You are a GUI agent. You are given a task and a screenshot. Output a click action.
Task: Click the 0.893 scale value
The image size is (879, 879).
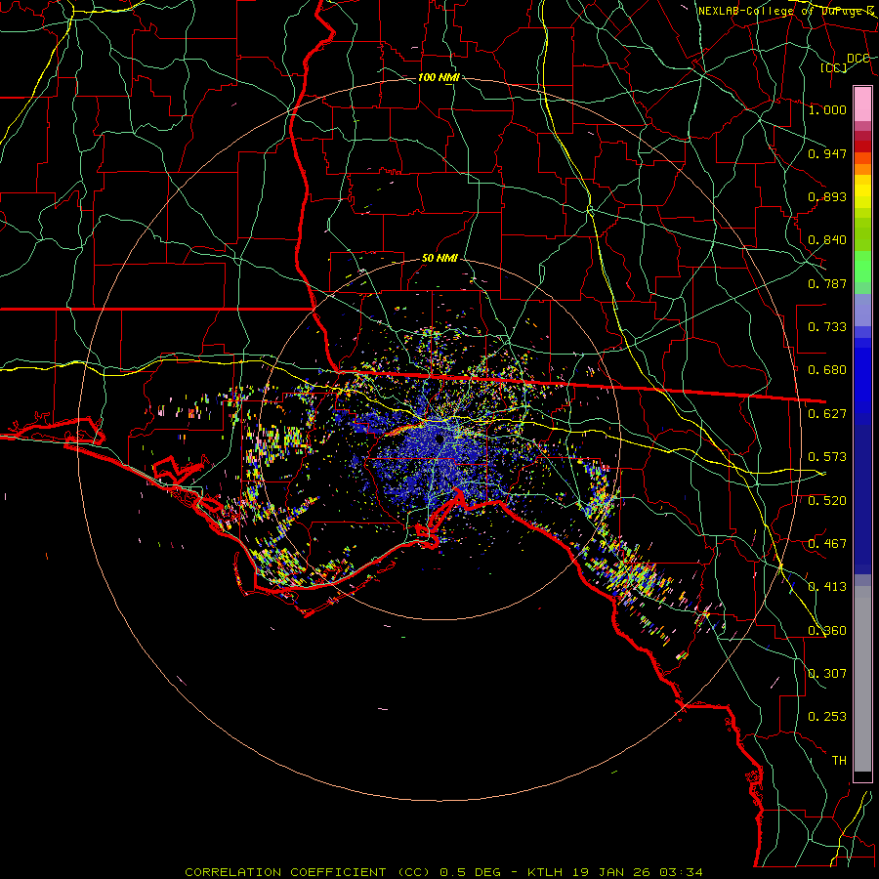tap(827, 196)
